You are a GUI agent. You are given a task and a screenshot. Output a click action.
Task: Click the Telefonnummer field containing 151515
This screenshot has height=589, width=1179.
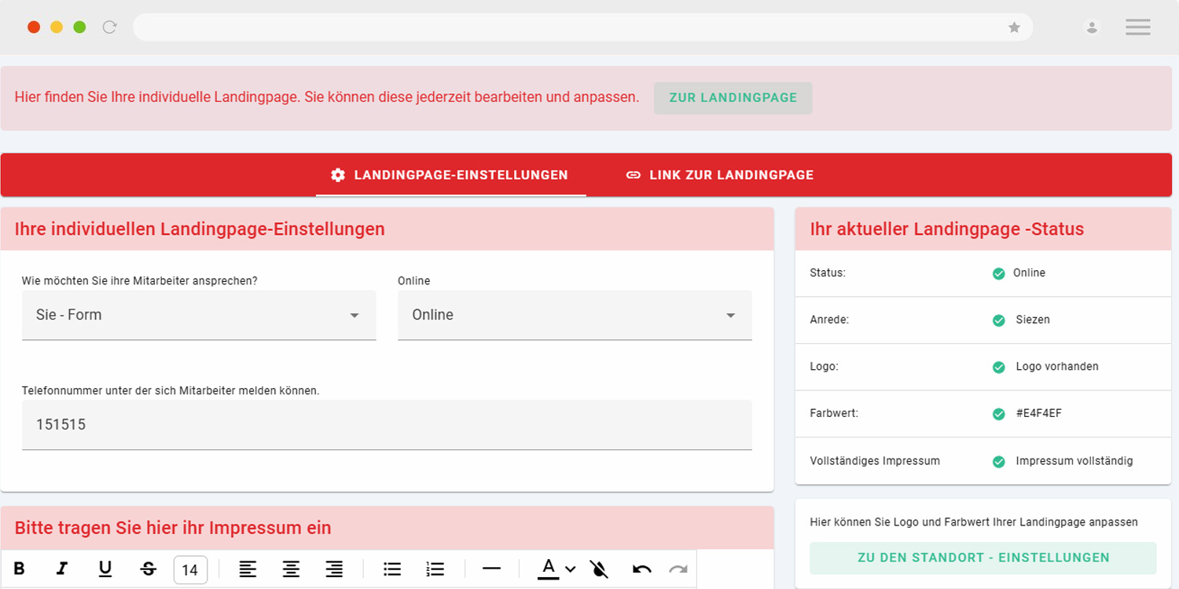pos(387,425)
